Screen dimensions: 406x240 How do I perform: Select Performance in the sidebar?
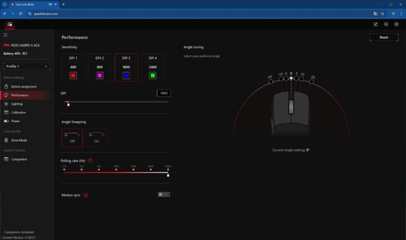pyautogui.click(x=26, y=95)
